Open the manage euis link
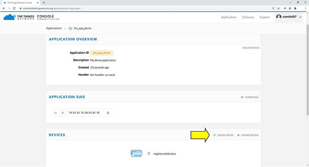Screen dimensions: 309x167 coord(252,97)
